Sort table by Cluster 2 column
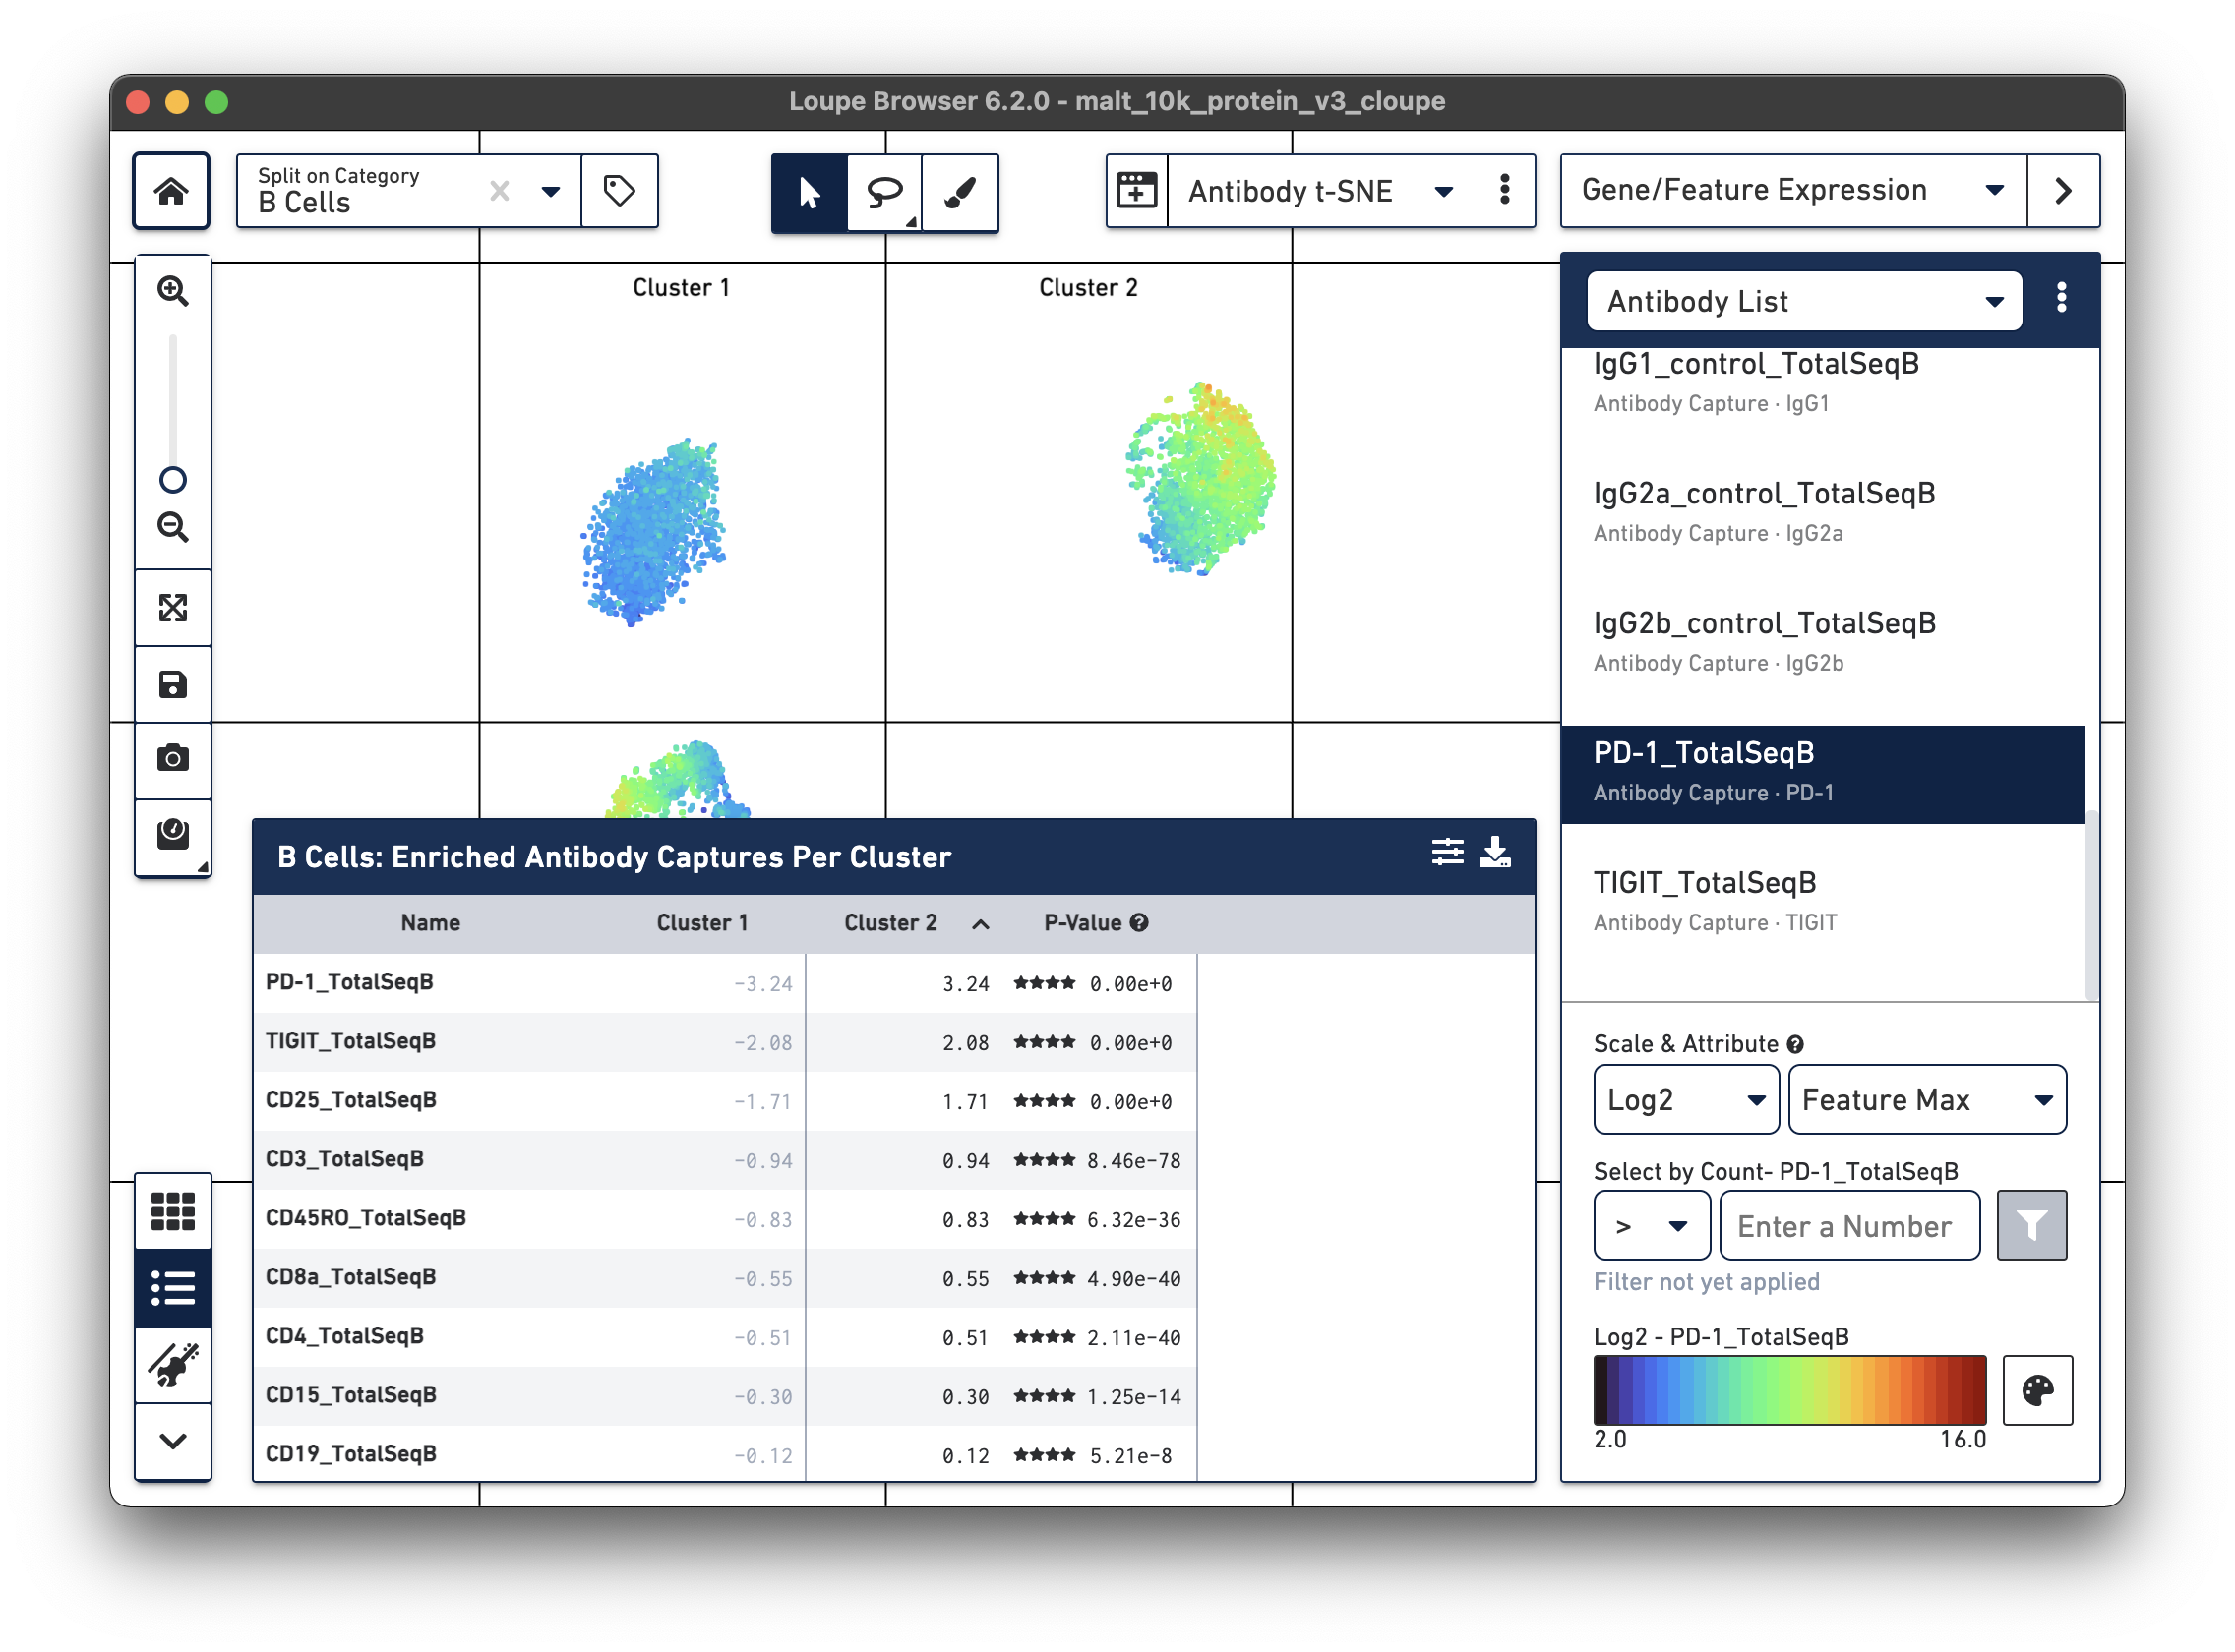Image resolution: width=2235 pixels, height=1652 pixels. [x=890, y=923]
